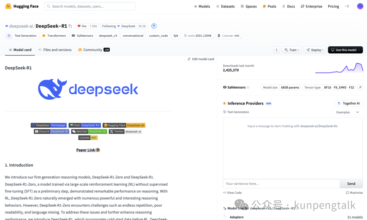Open the Docs nav item

click(289, 6)
